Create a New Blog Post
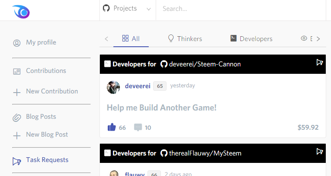This screenshot has width=331, height=176. point(47,135)
